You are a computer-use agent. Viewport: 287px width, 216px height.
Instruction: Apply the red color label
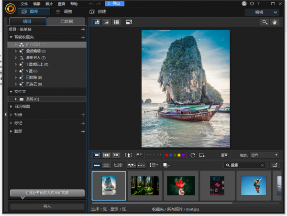[x=166, y=155]
